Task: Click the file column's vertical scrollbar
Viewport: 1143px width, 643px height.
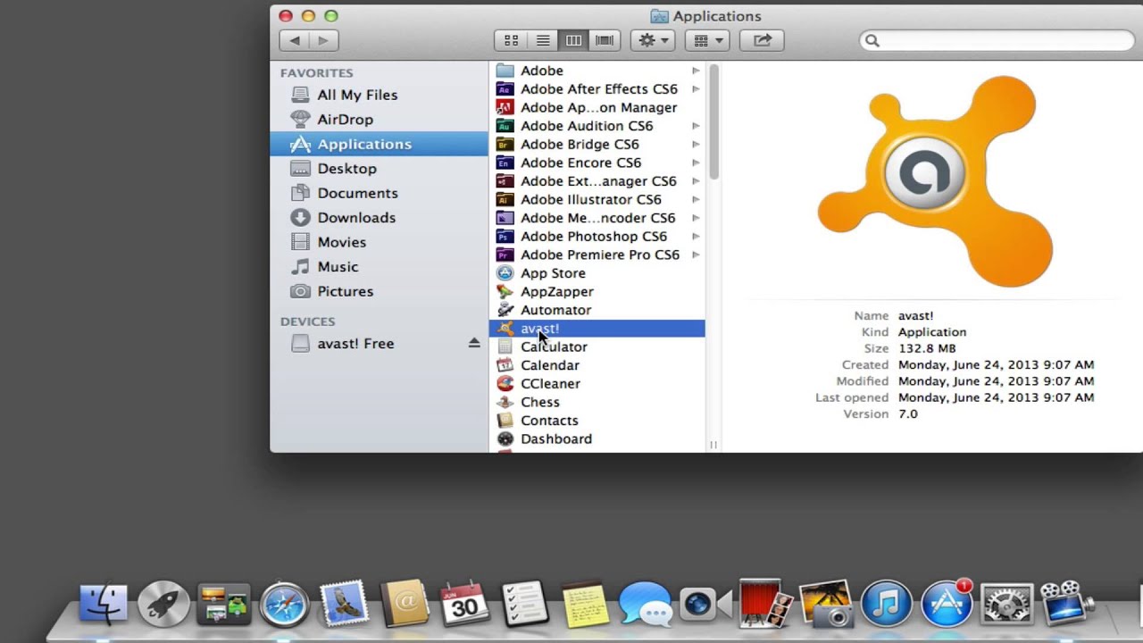Action: [713, 121]
